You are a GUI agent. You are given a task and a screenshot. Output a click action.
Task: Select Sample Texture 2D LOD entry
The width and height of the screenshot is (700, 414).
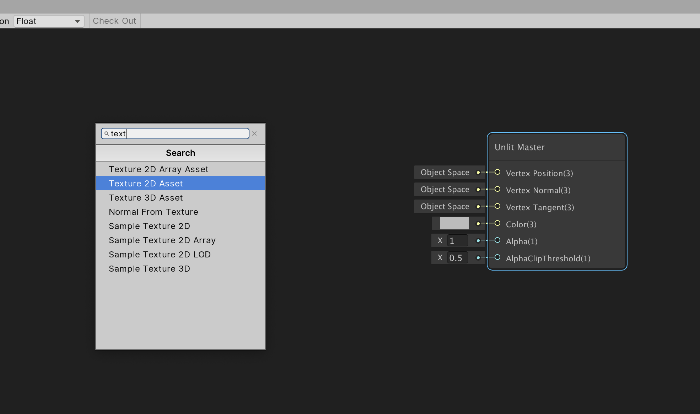(160, 255)
